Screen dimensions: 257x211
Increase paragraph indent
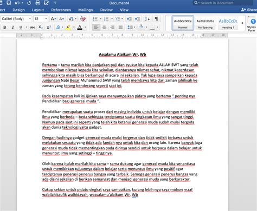tap(137, 19)
